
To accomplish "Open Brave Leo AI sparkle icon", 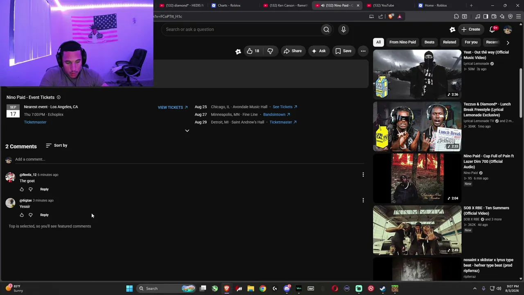I will coord(502,16).
